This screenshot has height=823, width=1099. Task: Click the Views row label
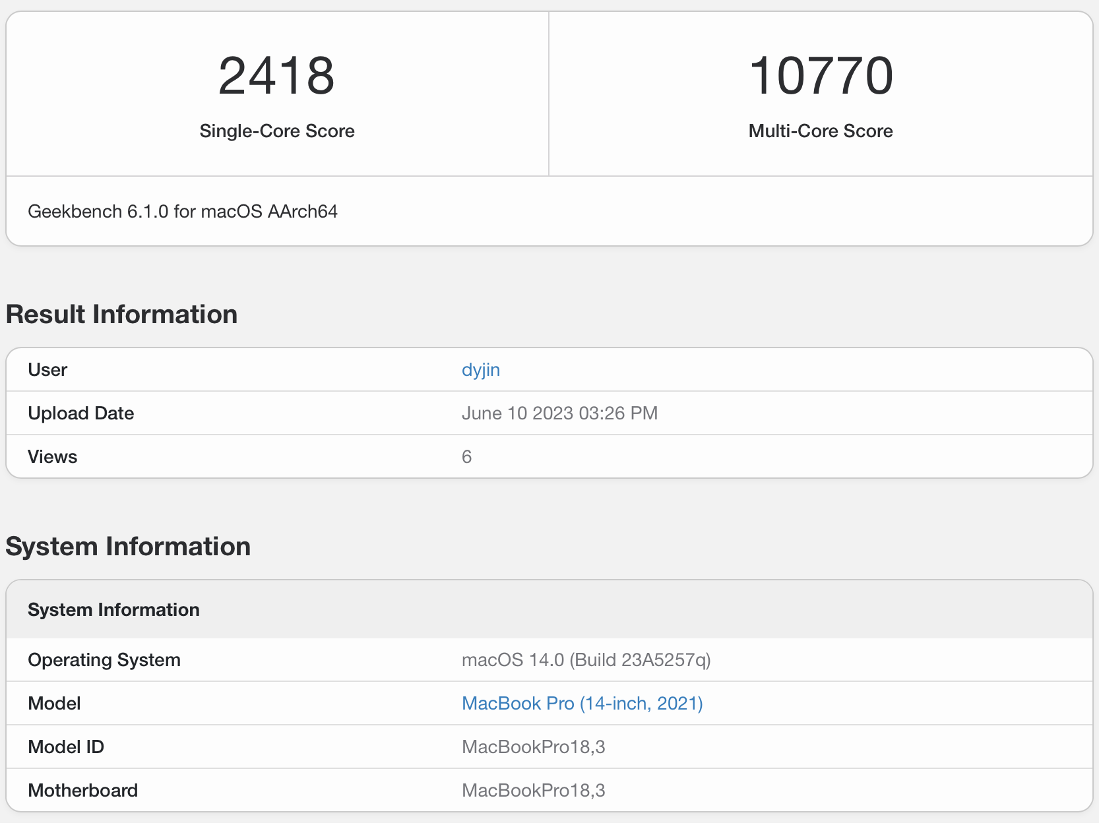pos(53,457)
